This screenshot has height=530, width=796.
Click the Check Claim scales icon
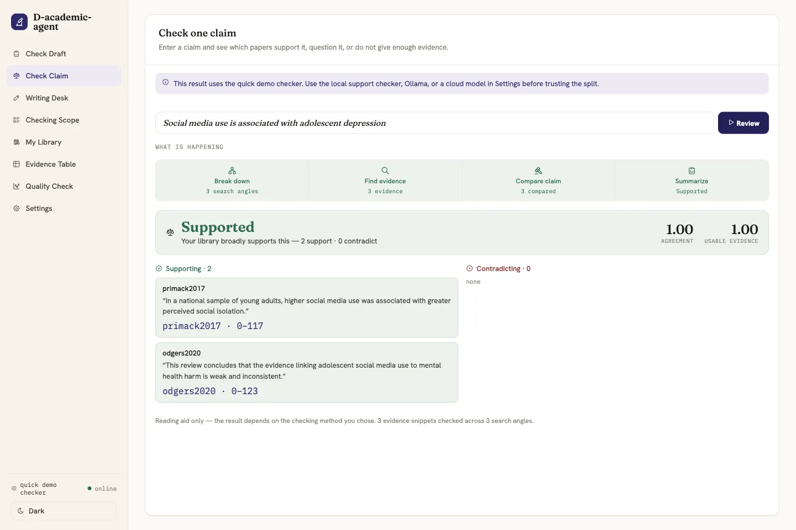pos(17,76)
